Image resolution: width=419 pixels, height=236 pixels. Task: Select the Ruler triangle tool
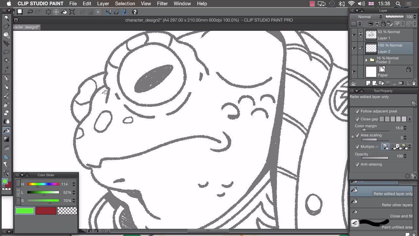pos(6,156)
